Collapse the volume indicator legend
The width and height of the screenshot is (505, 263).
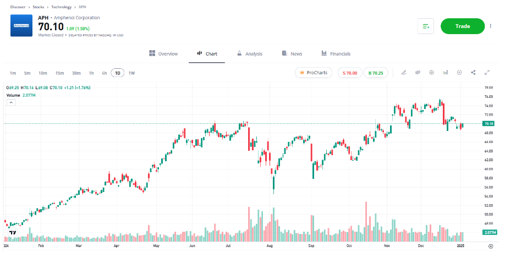[x=11, y=102]
